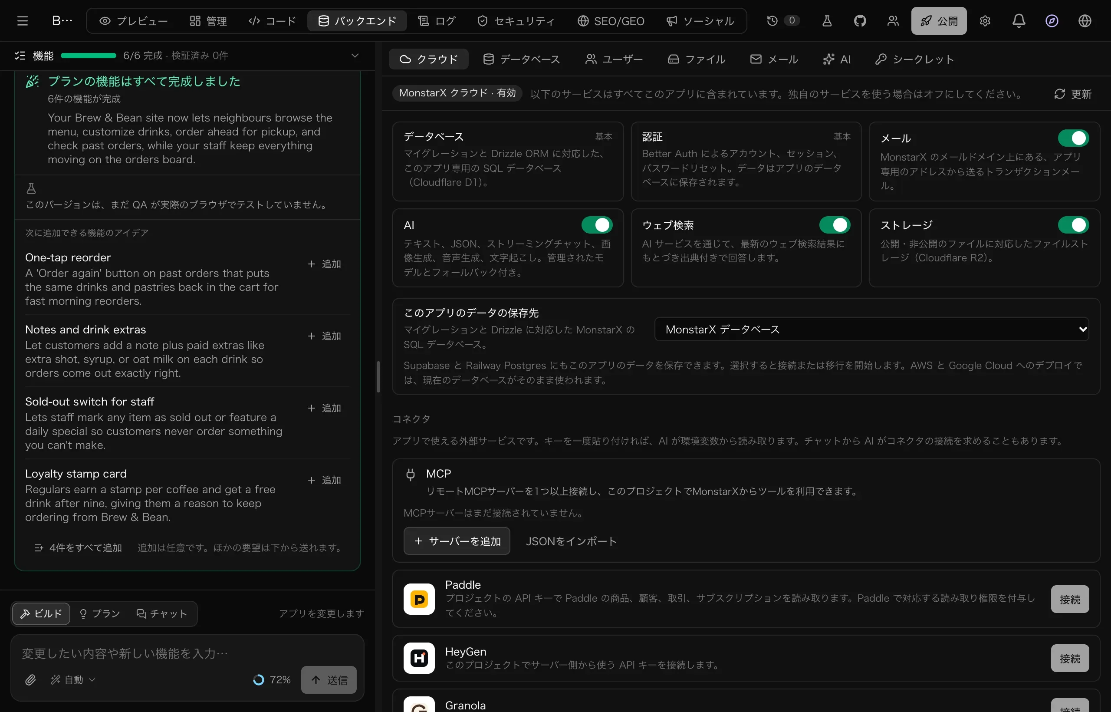Open the 自動 mode dropdown
The width and height of the screenshot is (1111, 712).
click(x=72, y=679)
